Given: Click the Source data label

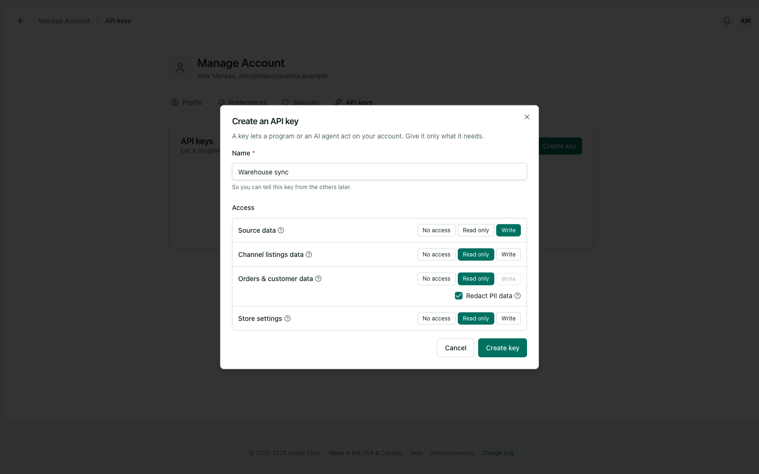Looking at the screenshot, I should 257,230.
